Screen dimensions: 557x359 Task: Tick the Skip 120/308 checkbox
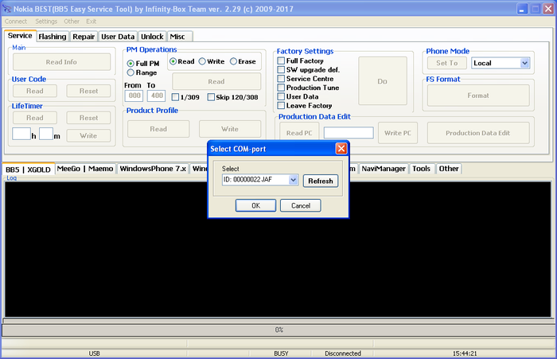click(211, 97)
